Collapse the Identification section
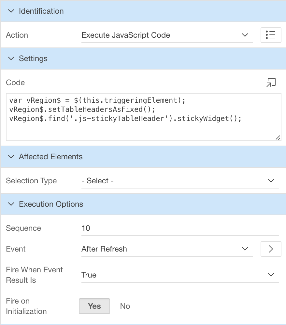 click(11, 11)
